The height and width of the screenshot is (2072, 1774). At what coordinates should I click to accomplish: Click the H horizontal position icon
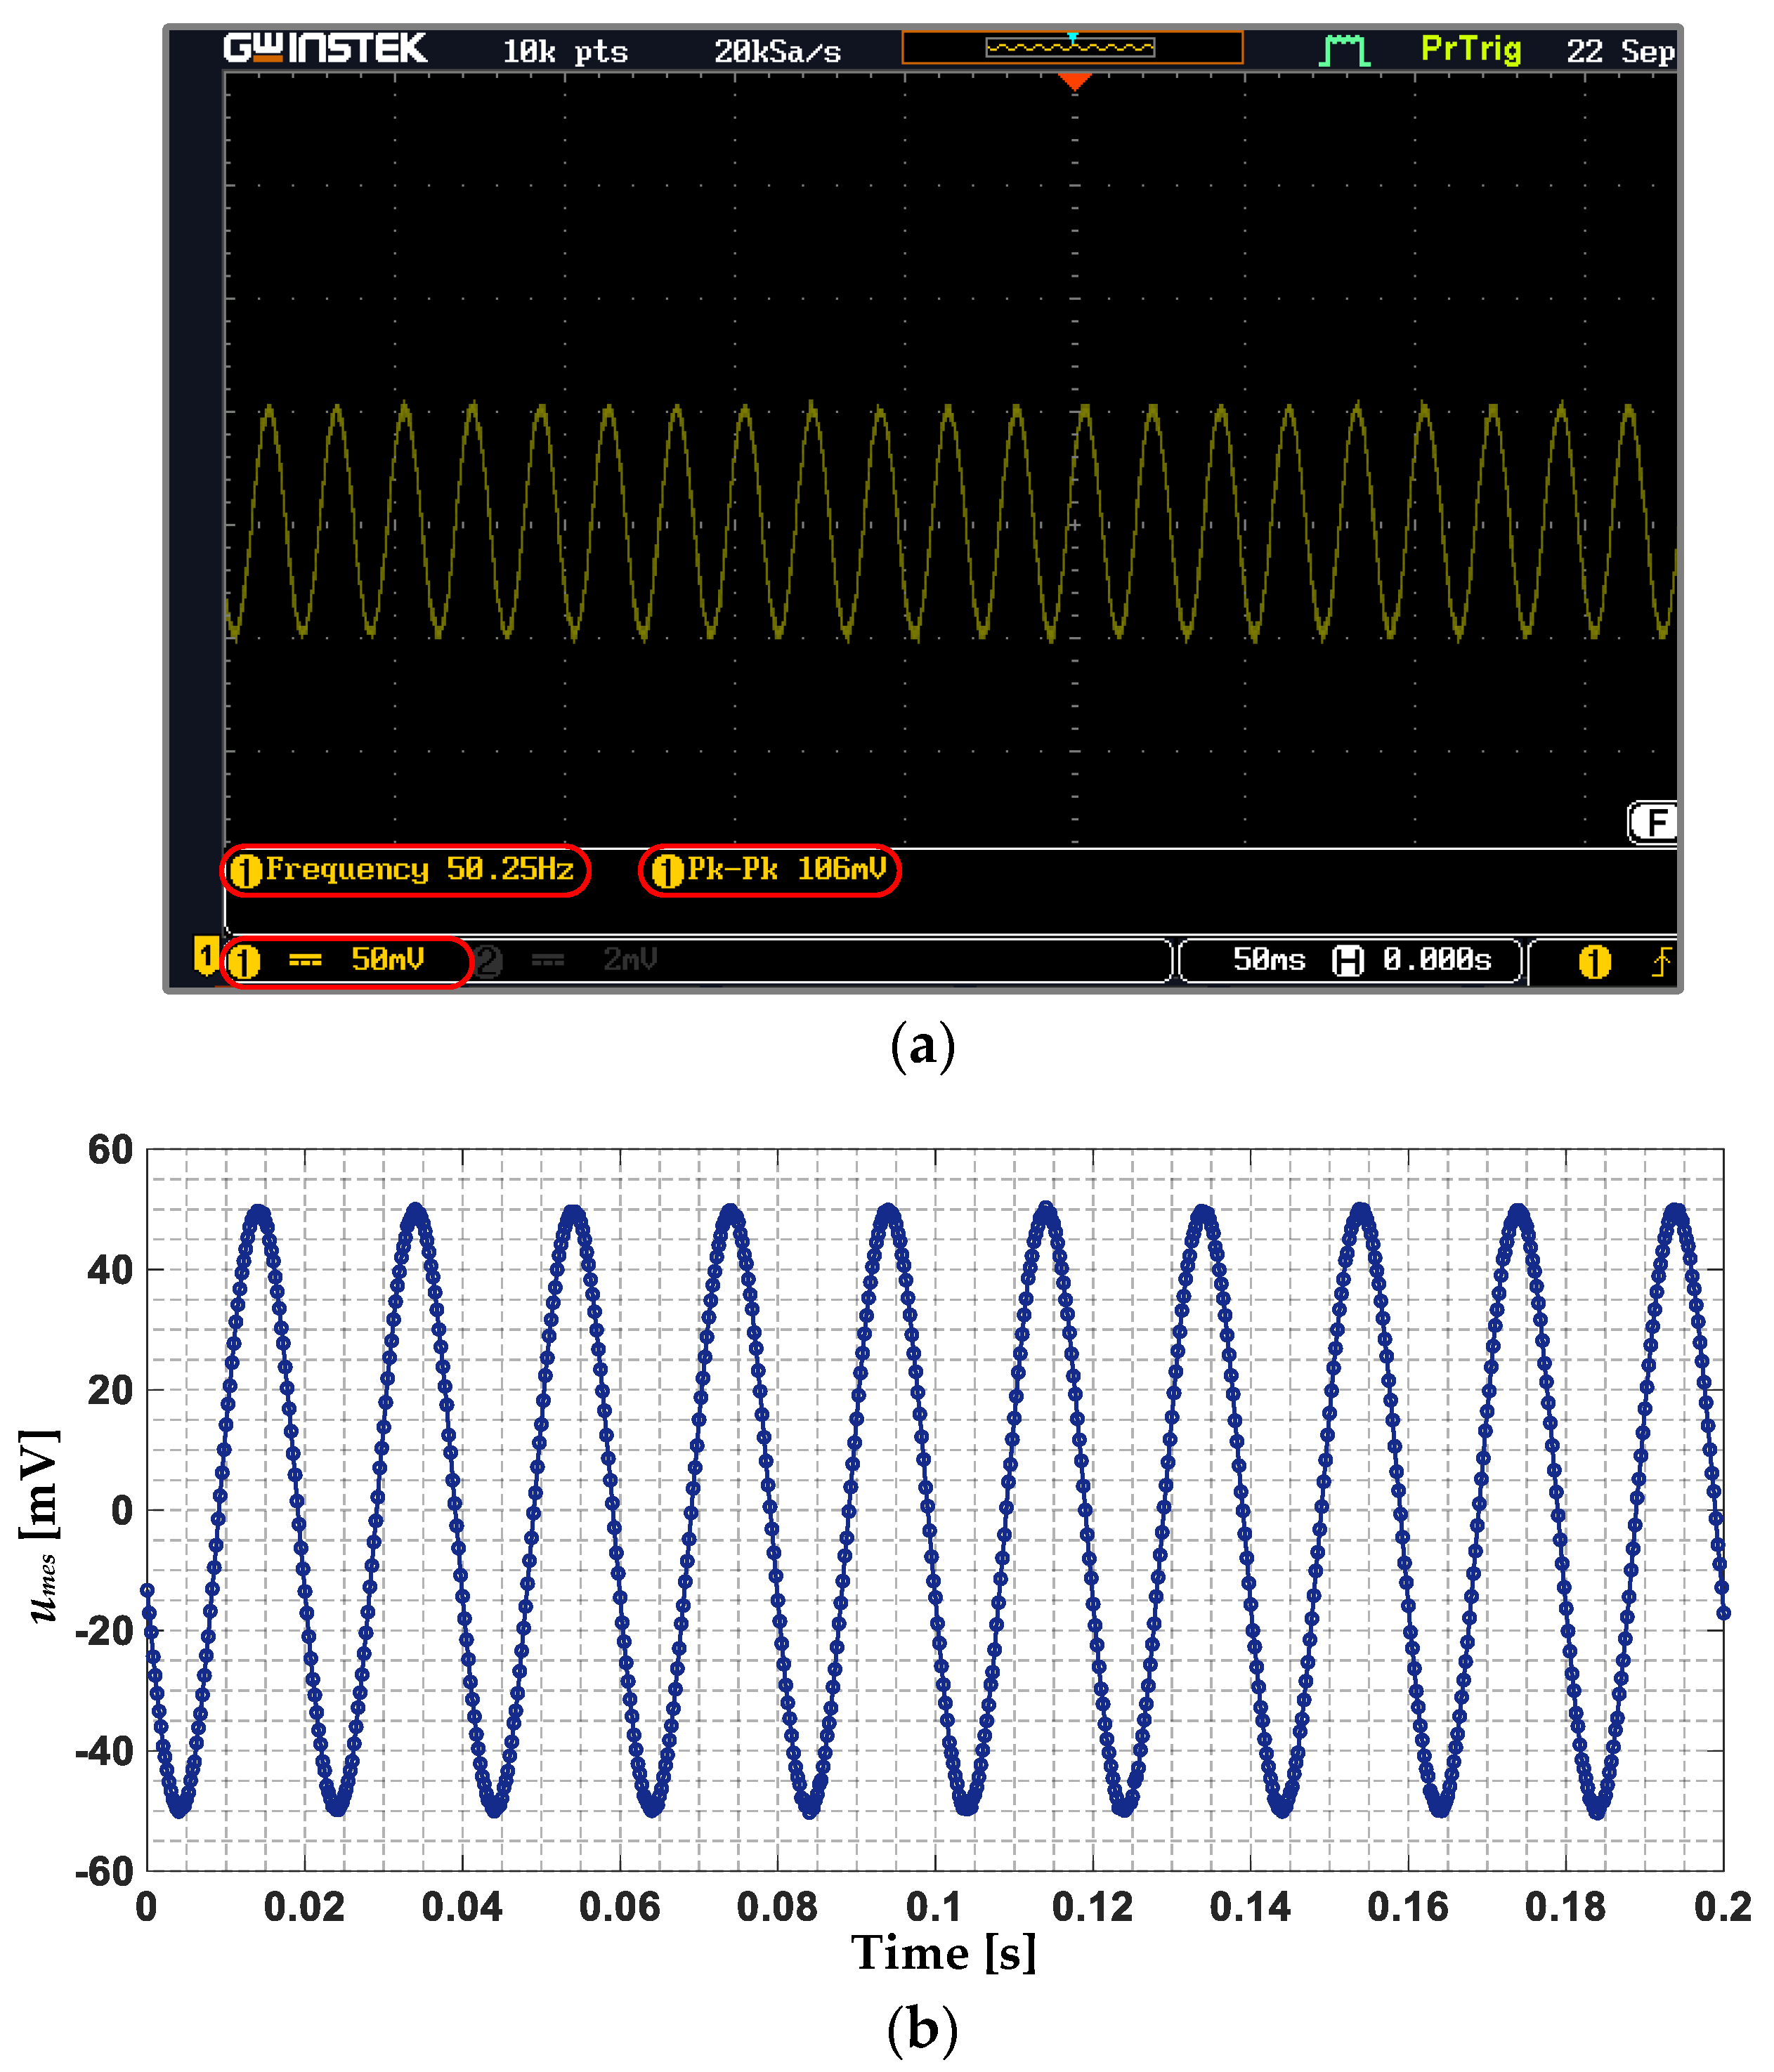1348,961
